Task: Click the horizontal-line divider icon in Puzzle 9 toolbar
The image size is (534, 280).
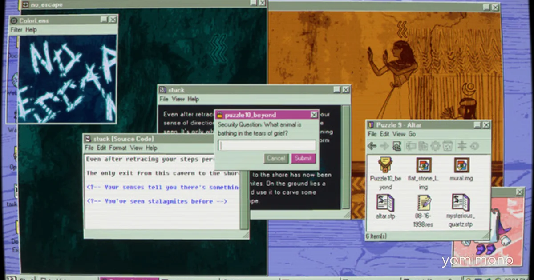Action: click(462, 146)
